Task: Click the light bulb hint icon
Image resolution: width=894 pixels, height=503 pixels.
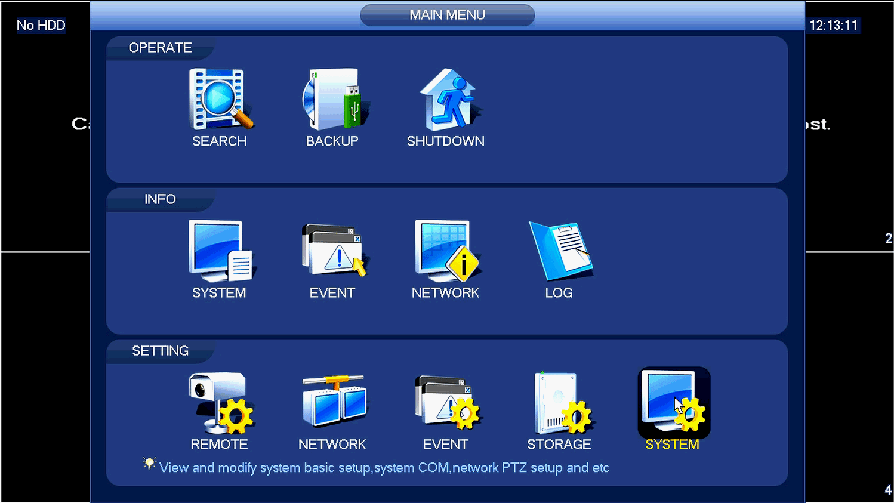Action: coord(149,464)
